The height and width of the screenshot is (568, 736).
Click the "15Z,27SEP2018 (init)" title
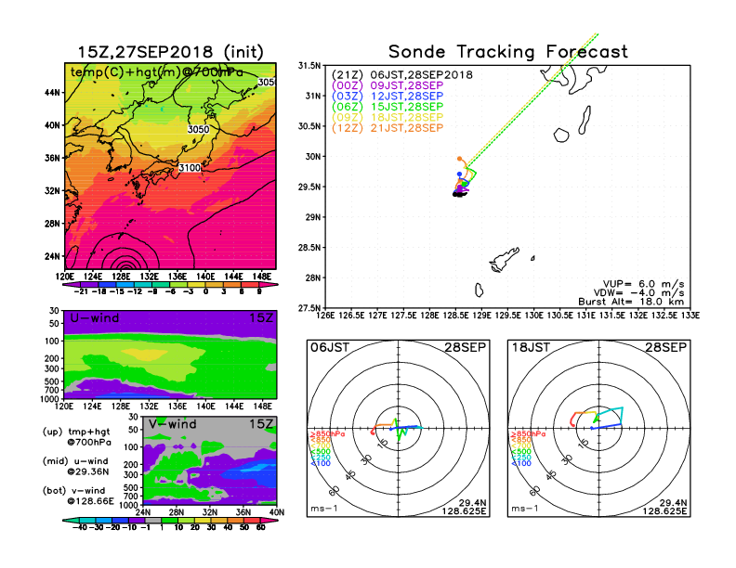(170, 52)
